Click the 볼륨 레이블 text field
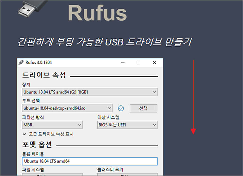The image size is (243, 176). click(x=90, y=161)
